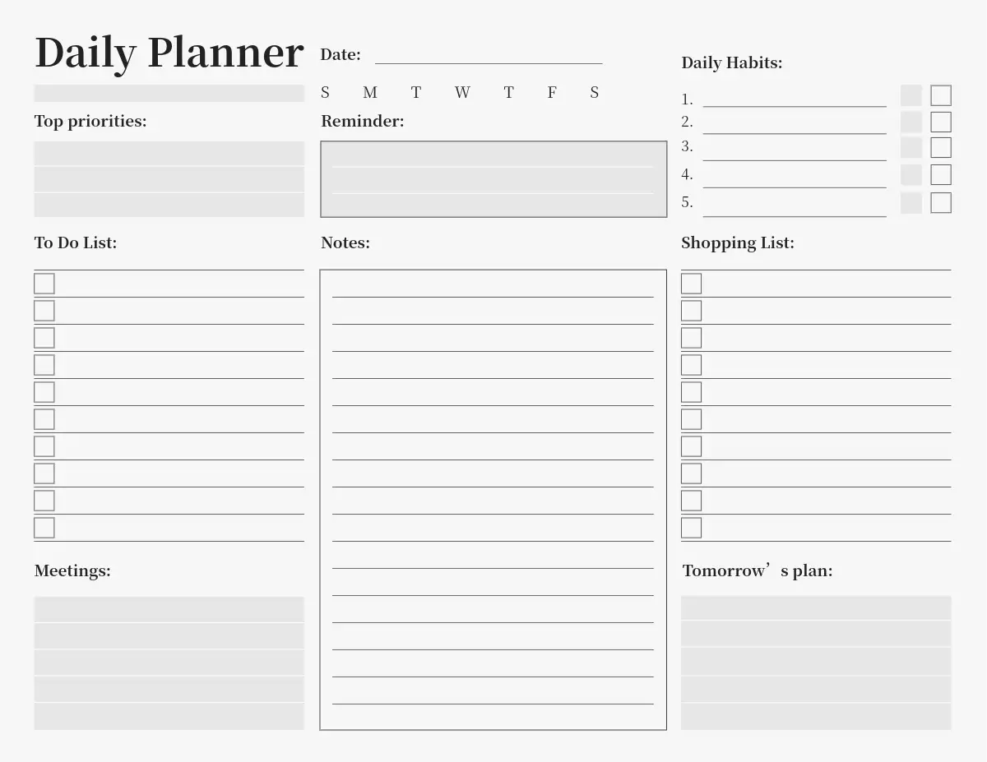Click the "Daily Planner" title
The height and width of the screenshot is (762, 987).
pos(169,53)
